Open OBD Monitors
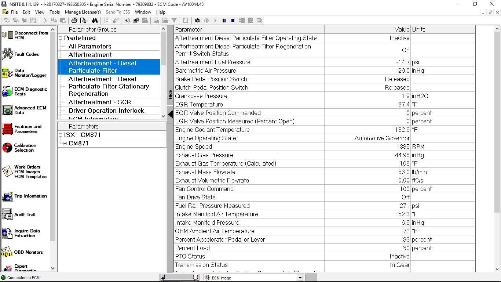The height and width of the screenshot is (282, 501). click(22, 252)
